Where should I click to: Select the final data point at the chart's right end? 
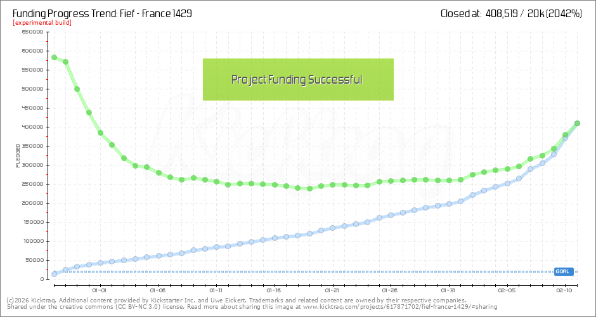click(578, 123)
